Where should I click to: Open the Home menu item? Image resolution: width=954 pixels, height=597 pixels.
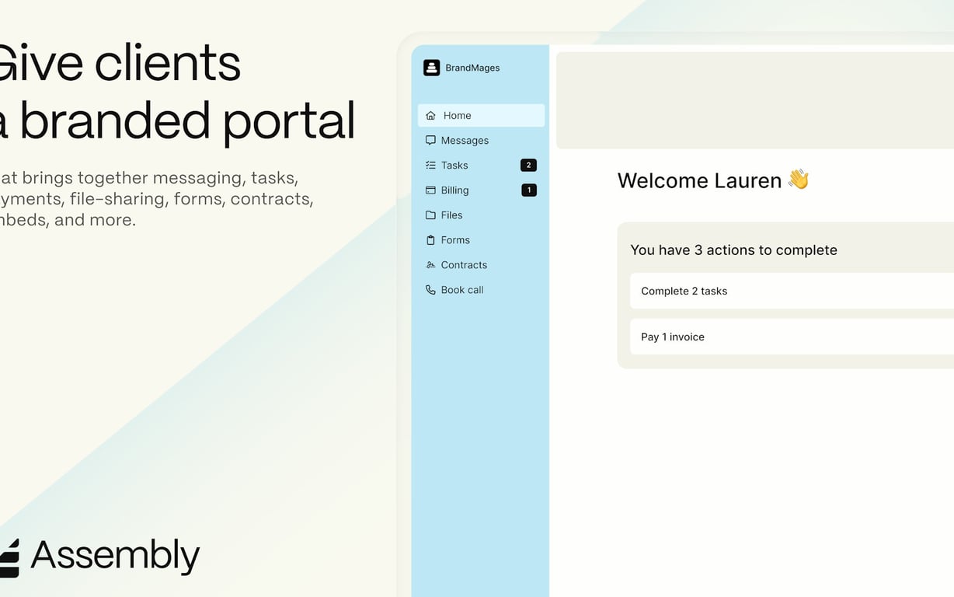(x=481, y=115)
